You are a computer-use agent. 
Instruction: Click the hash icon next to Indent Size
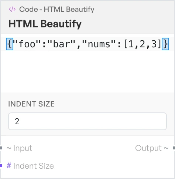[9, 165]
